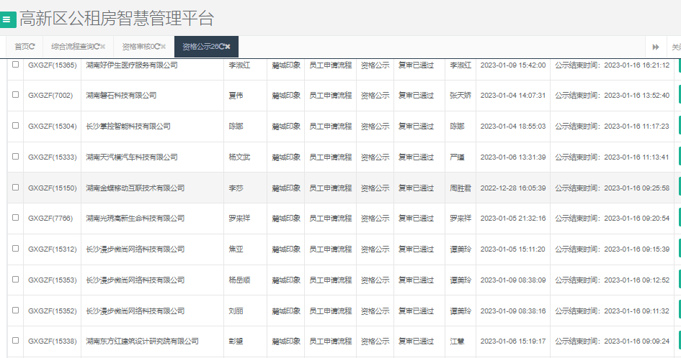Click refresh icon on 综合流程查询 tab
This screenshot has height=358, width=681.
point(97,47)
